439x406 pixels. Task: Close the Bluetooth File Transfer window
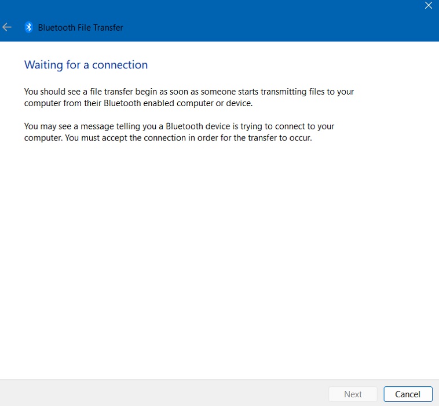pos(428,5)
